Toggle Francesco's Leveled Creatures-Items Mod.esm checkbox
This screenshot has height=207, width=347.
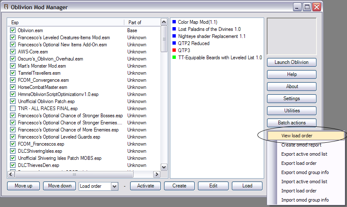(13, 37)
